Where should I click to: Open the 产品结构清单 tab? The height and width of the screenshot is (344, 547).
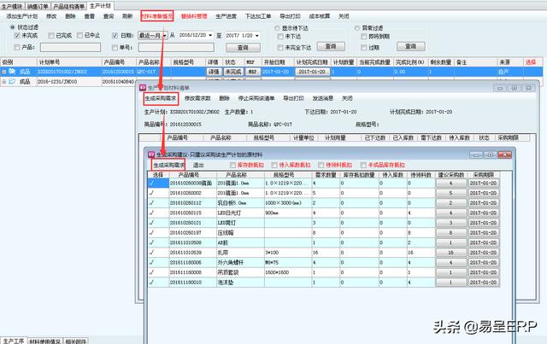tap(70, 5)
